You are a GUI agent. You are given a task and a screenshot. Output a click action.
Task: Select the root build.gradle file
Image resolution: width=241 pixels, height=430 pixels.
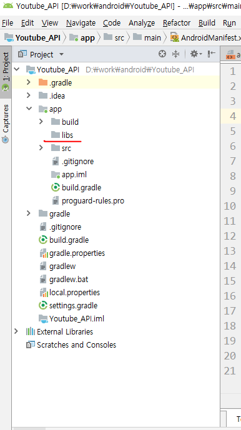(x=69, y=240)
